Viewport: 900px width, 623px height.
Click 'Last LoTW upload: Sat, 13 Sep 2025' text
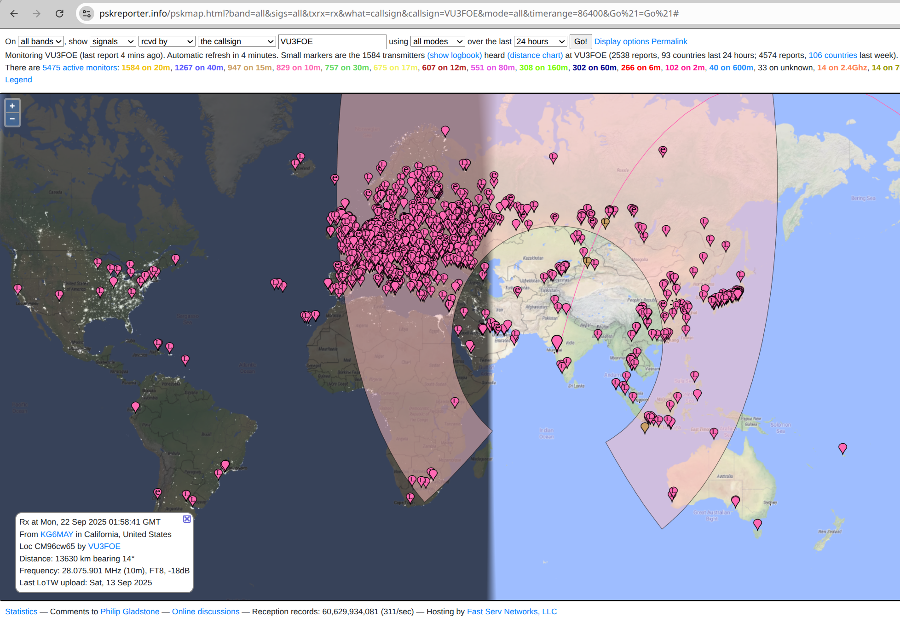click(x=86, y=583)
